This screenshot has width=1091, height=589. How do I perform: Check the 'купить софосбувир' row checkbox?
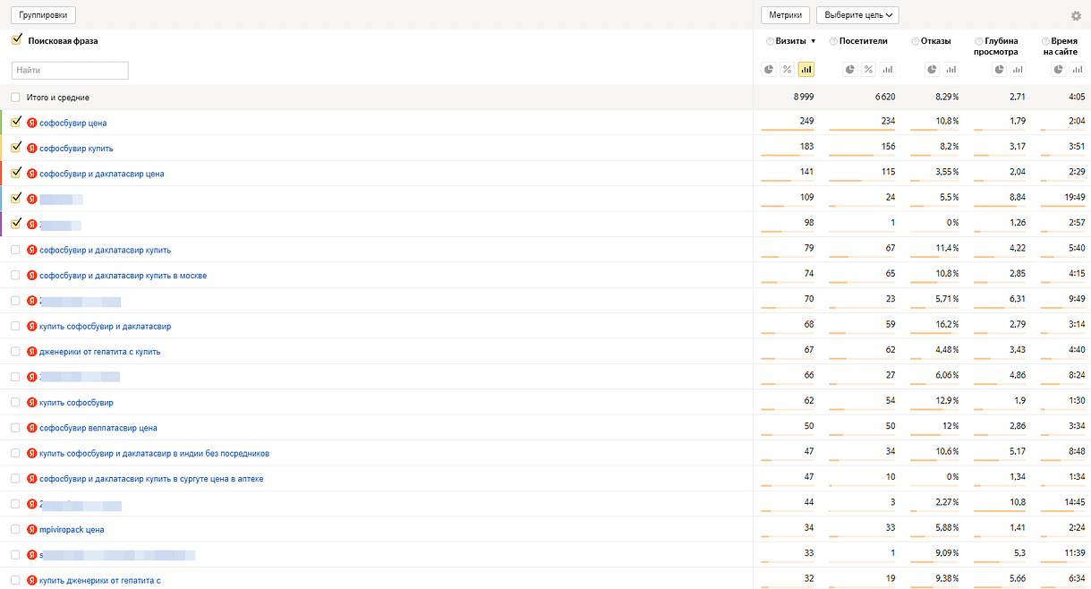click(15, 403)
